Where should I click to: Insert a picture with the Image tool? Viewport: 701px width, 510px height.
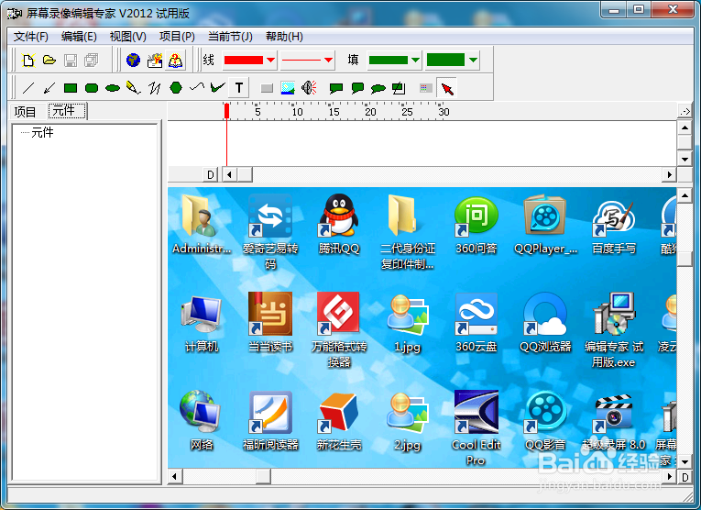pyautogui.click(x=288, y=88)
